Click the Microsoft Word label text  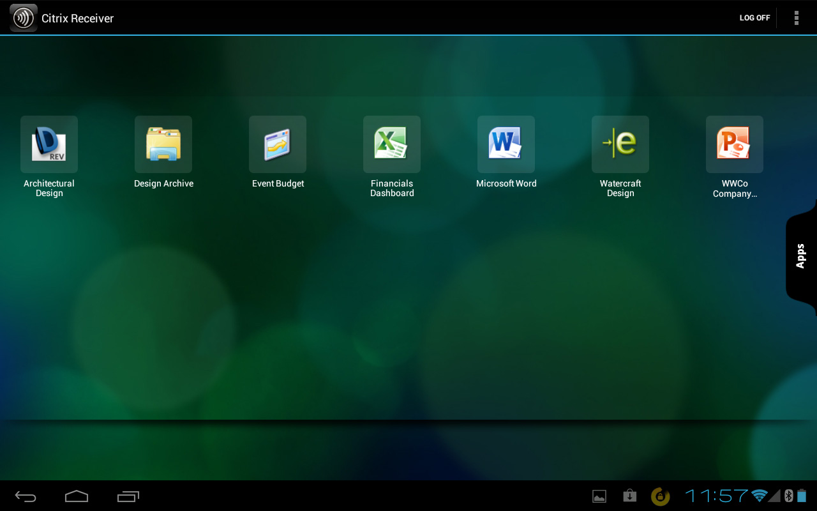506,183
